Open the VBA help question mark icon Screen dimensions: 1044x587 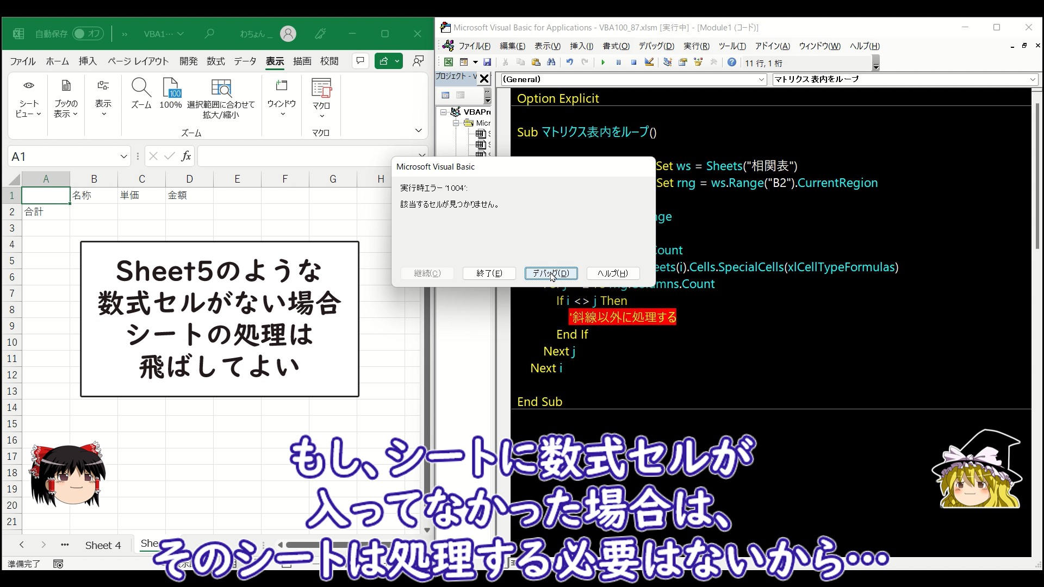[732, 63]
